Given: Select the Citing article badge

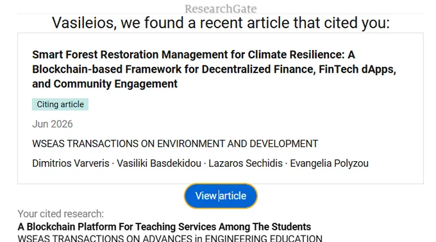Looking at the screenshot, I should [x=60, y=105].
